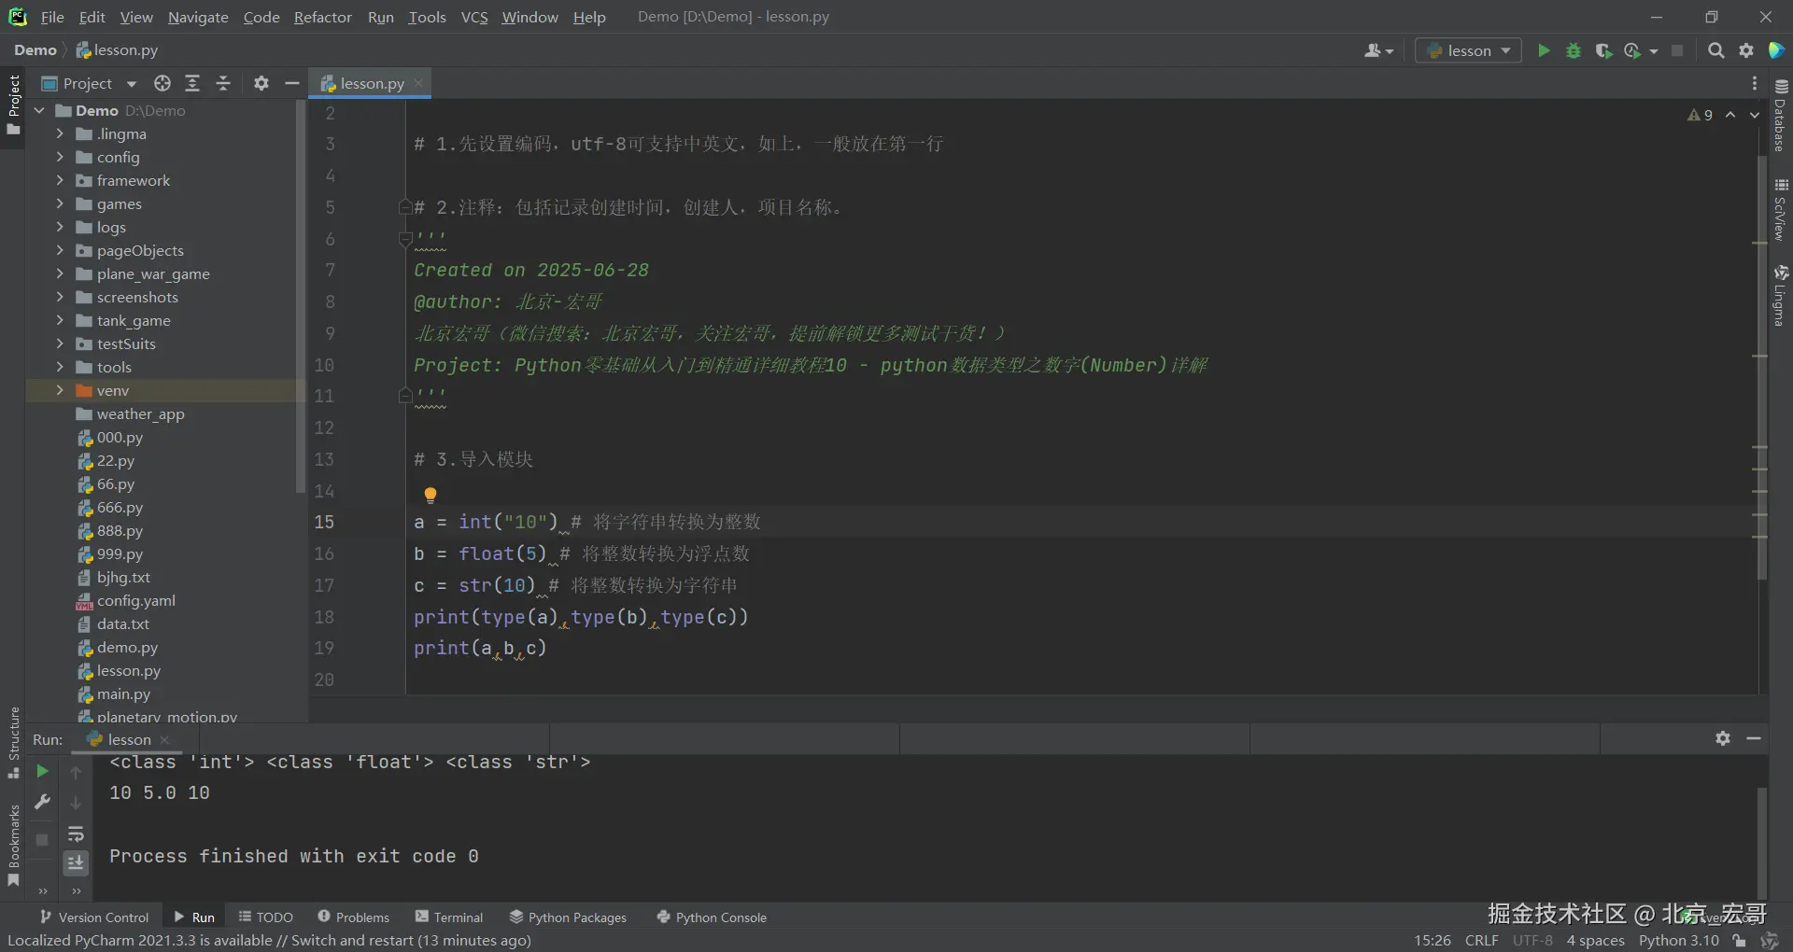Image resolution: width=1793 pixels, height=952 pixels.
Task: Open Run panel settings gear
Action: [1723, 738]
